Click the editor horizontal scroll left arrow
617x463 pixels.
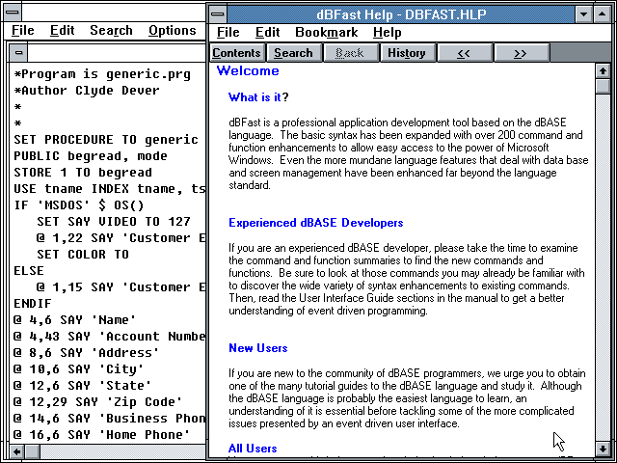[x=17, y=451]
